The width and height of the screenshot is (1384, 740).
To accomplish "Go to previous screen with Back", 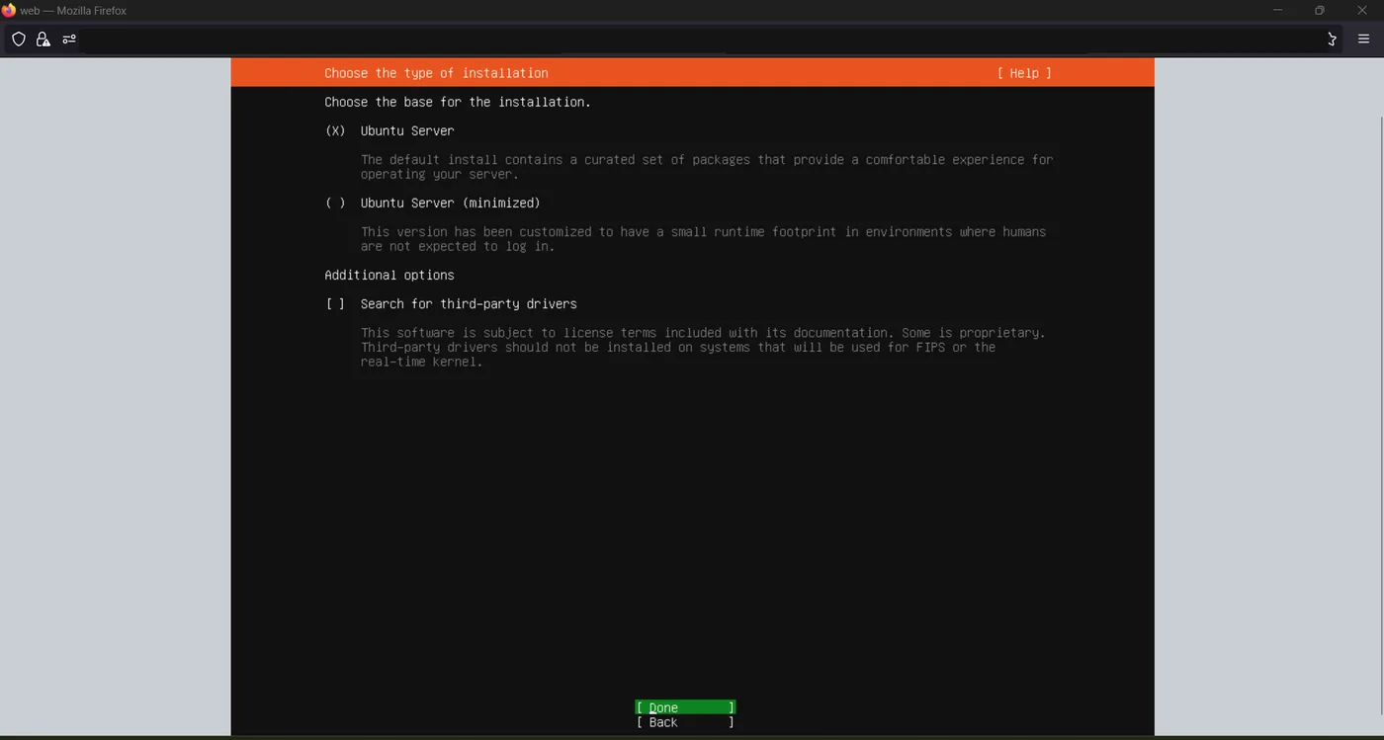I will click(x=685, y=722).
